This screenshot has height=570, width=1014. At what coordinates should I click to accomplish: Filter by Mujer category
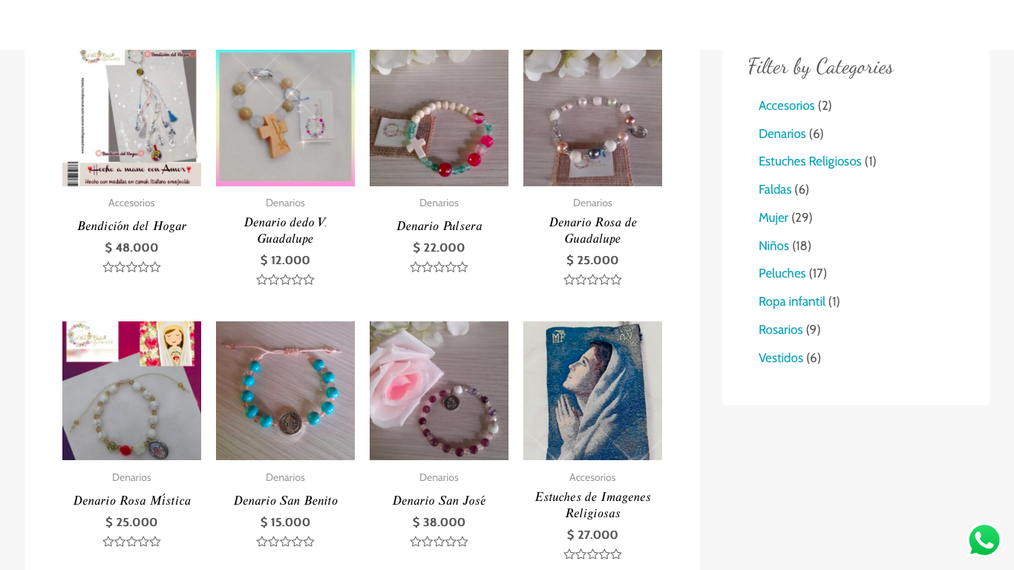click(773, 217)
